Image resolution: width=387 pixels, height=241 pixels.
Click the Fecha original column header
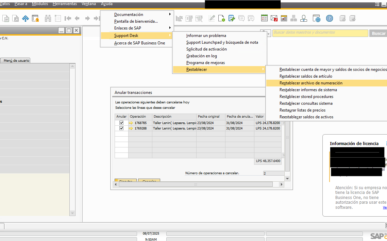pos(211,117)
